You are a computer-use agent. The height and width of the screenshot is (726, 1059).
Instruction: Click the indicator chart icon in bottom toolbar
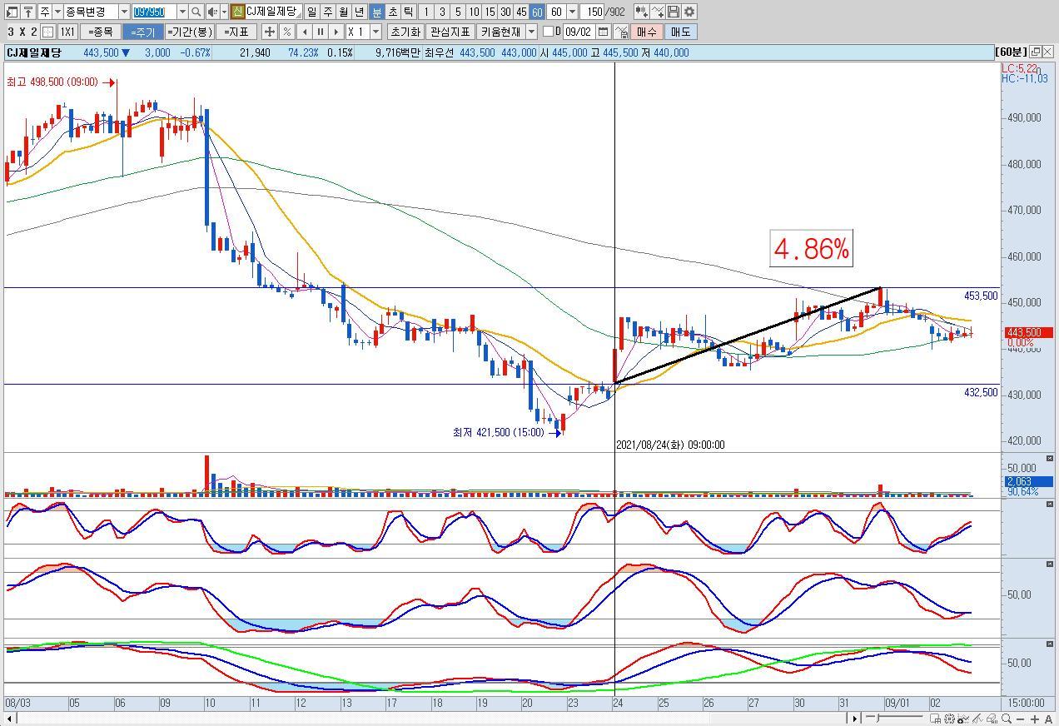(964, 719)
